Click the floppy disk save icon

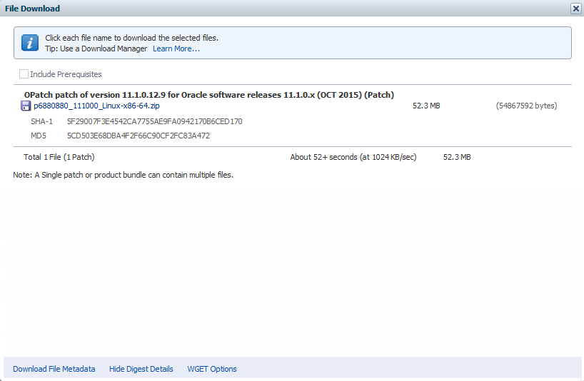coord(25,106)
